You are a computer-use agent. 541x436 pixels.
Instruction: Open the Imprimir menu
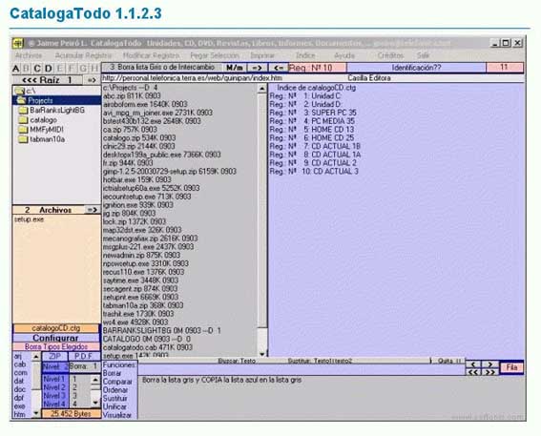tap(262, 55)
